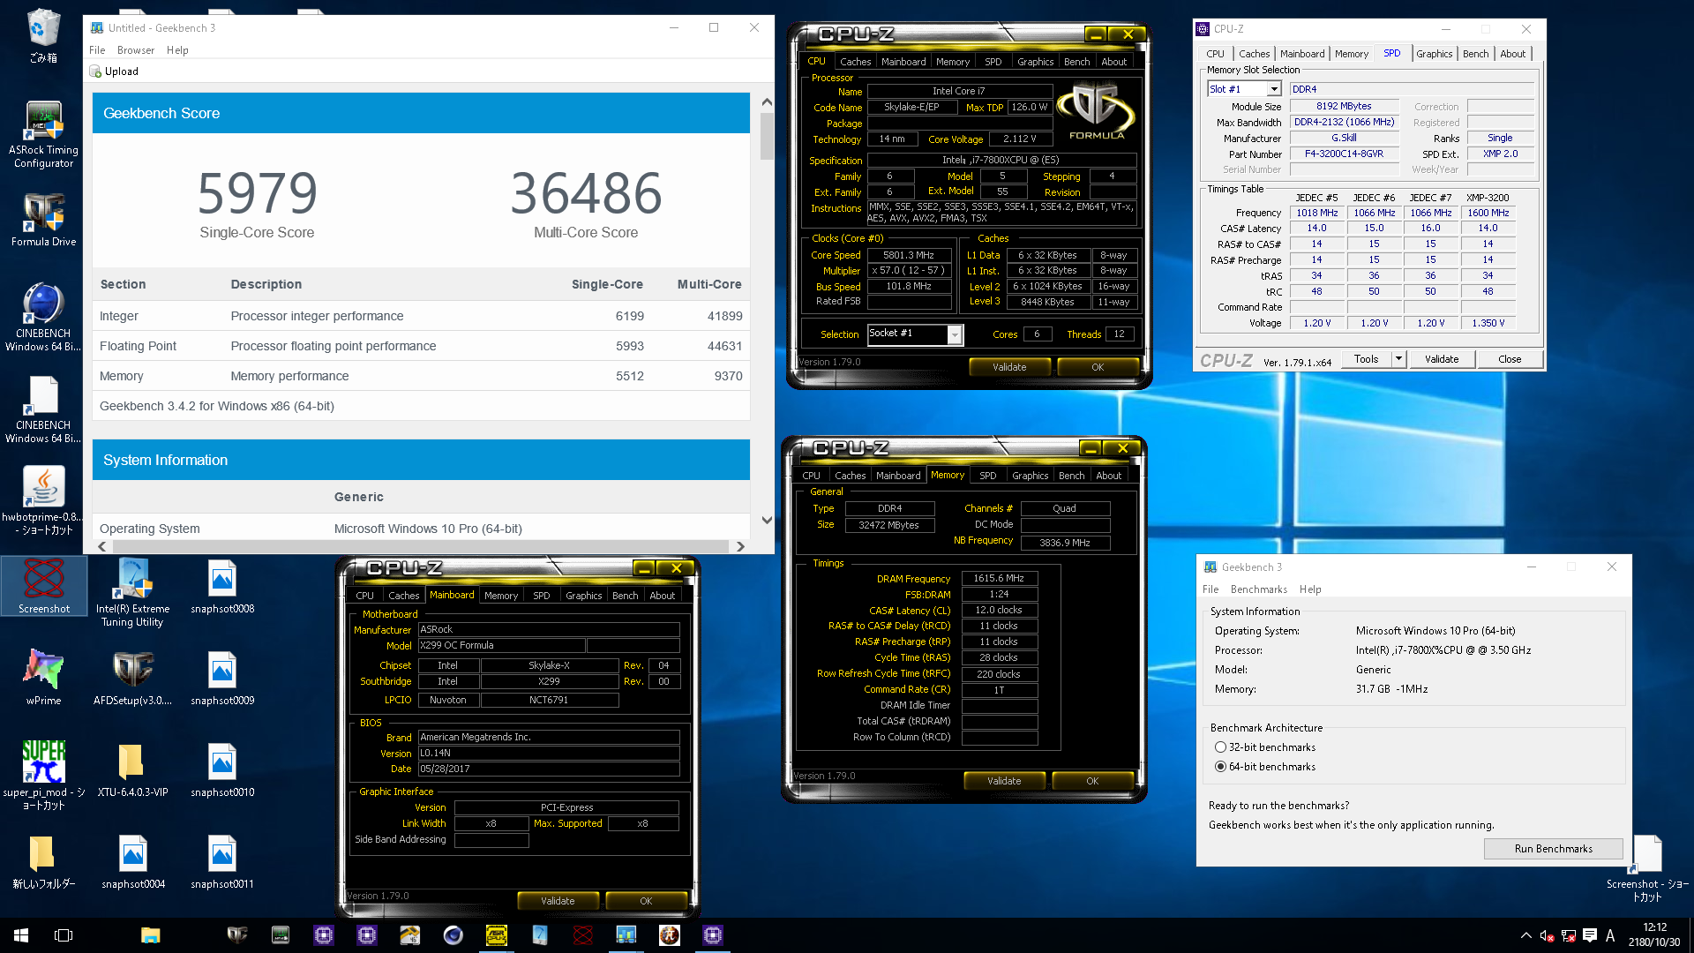
Task: Select the AFDSetup desktop icon
Action: coord(132,678)
